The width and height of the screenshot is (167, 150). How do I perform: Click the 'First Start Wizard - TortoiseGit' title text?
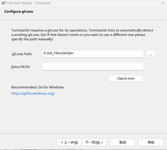click(x=29, y=3)
